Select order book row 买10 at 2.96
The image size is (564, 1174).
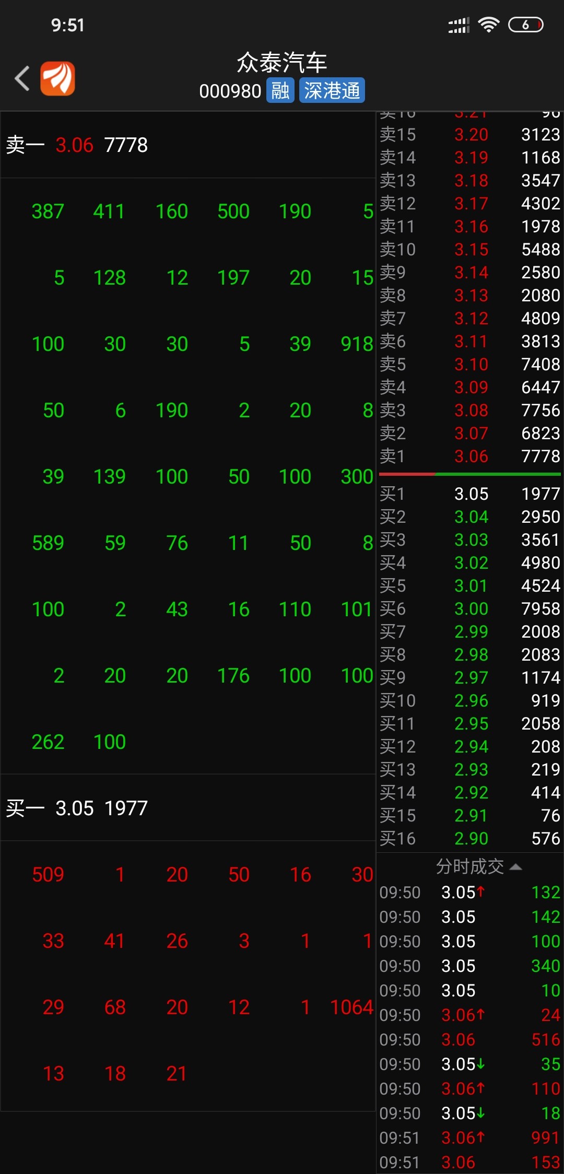pyautogui.click(x=470, y=700)
